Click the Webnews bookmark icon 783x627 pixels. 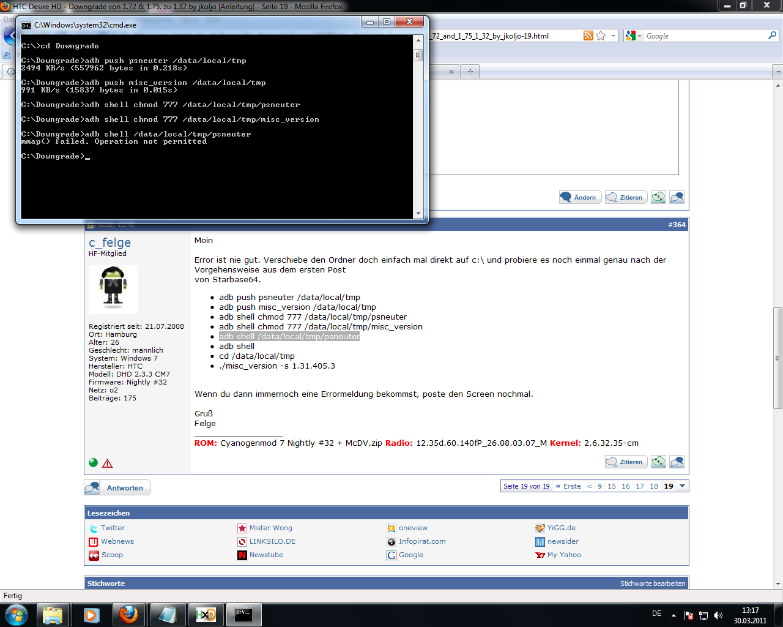coord(94,541)
